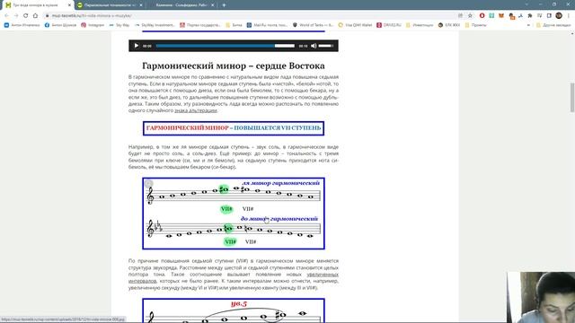Open the Instagram bookmark
Screen dimensions: 575x323
coord(93,25)
